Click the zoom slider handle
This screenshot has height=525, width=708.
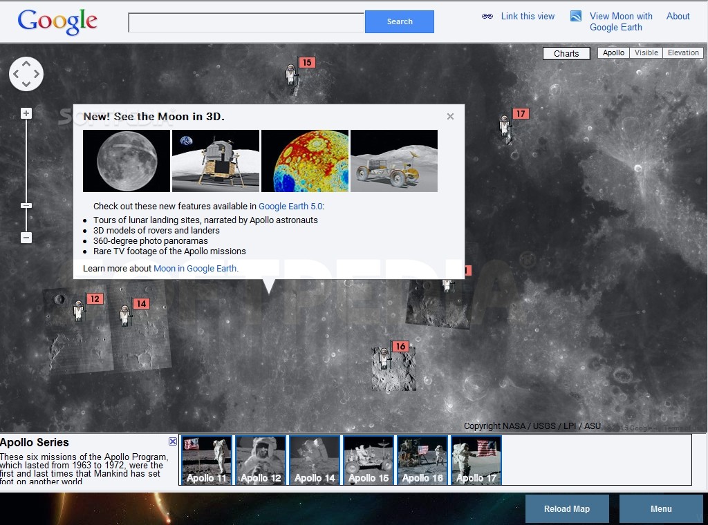[26, 206]
